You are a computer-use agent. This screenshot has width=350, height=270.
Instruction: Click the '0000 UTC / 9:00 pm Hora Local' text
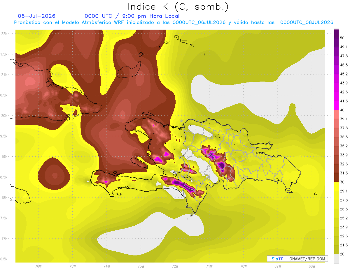pyautogui.click(x=132, y=16)
